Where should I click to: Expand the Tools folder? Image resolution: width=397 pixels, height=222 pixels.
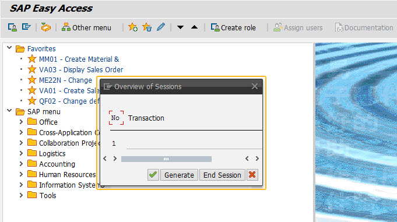(21, 195)
